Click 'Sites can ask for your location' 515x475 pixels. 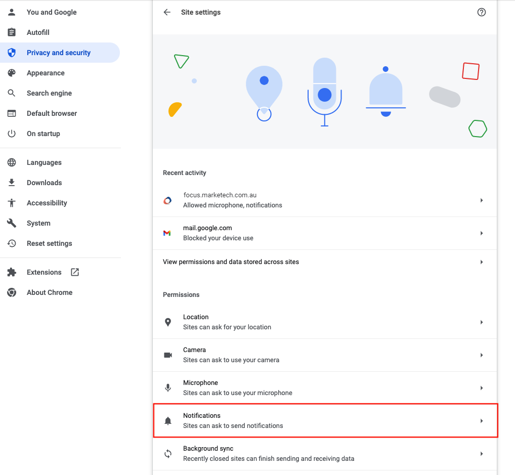(x=227, y=327)
